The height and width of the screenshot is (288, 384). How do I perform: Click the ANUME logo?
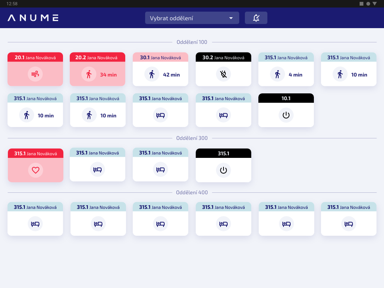coord(33,18)
